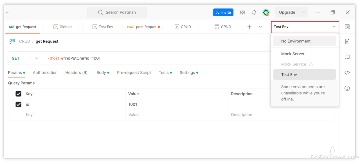
Task: Open the comments sidebar icon
Action: (x=347, y=57)
